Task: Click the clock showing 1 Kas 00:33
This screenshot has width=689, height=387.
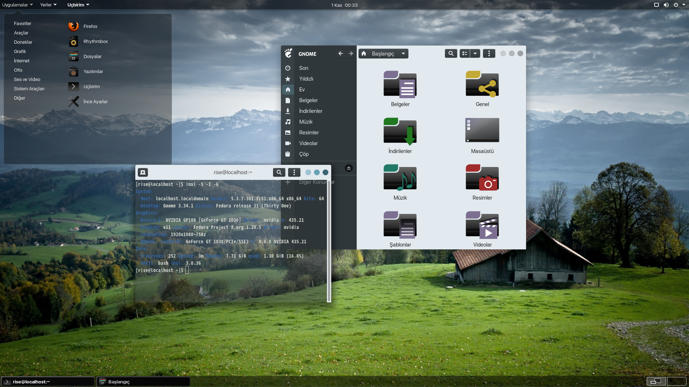Action: 344,5
